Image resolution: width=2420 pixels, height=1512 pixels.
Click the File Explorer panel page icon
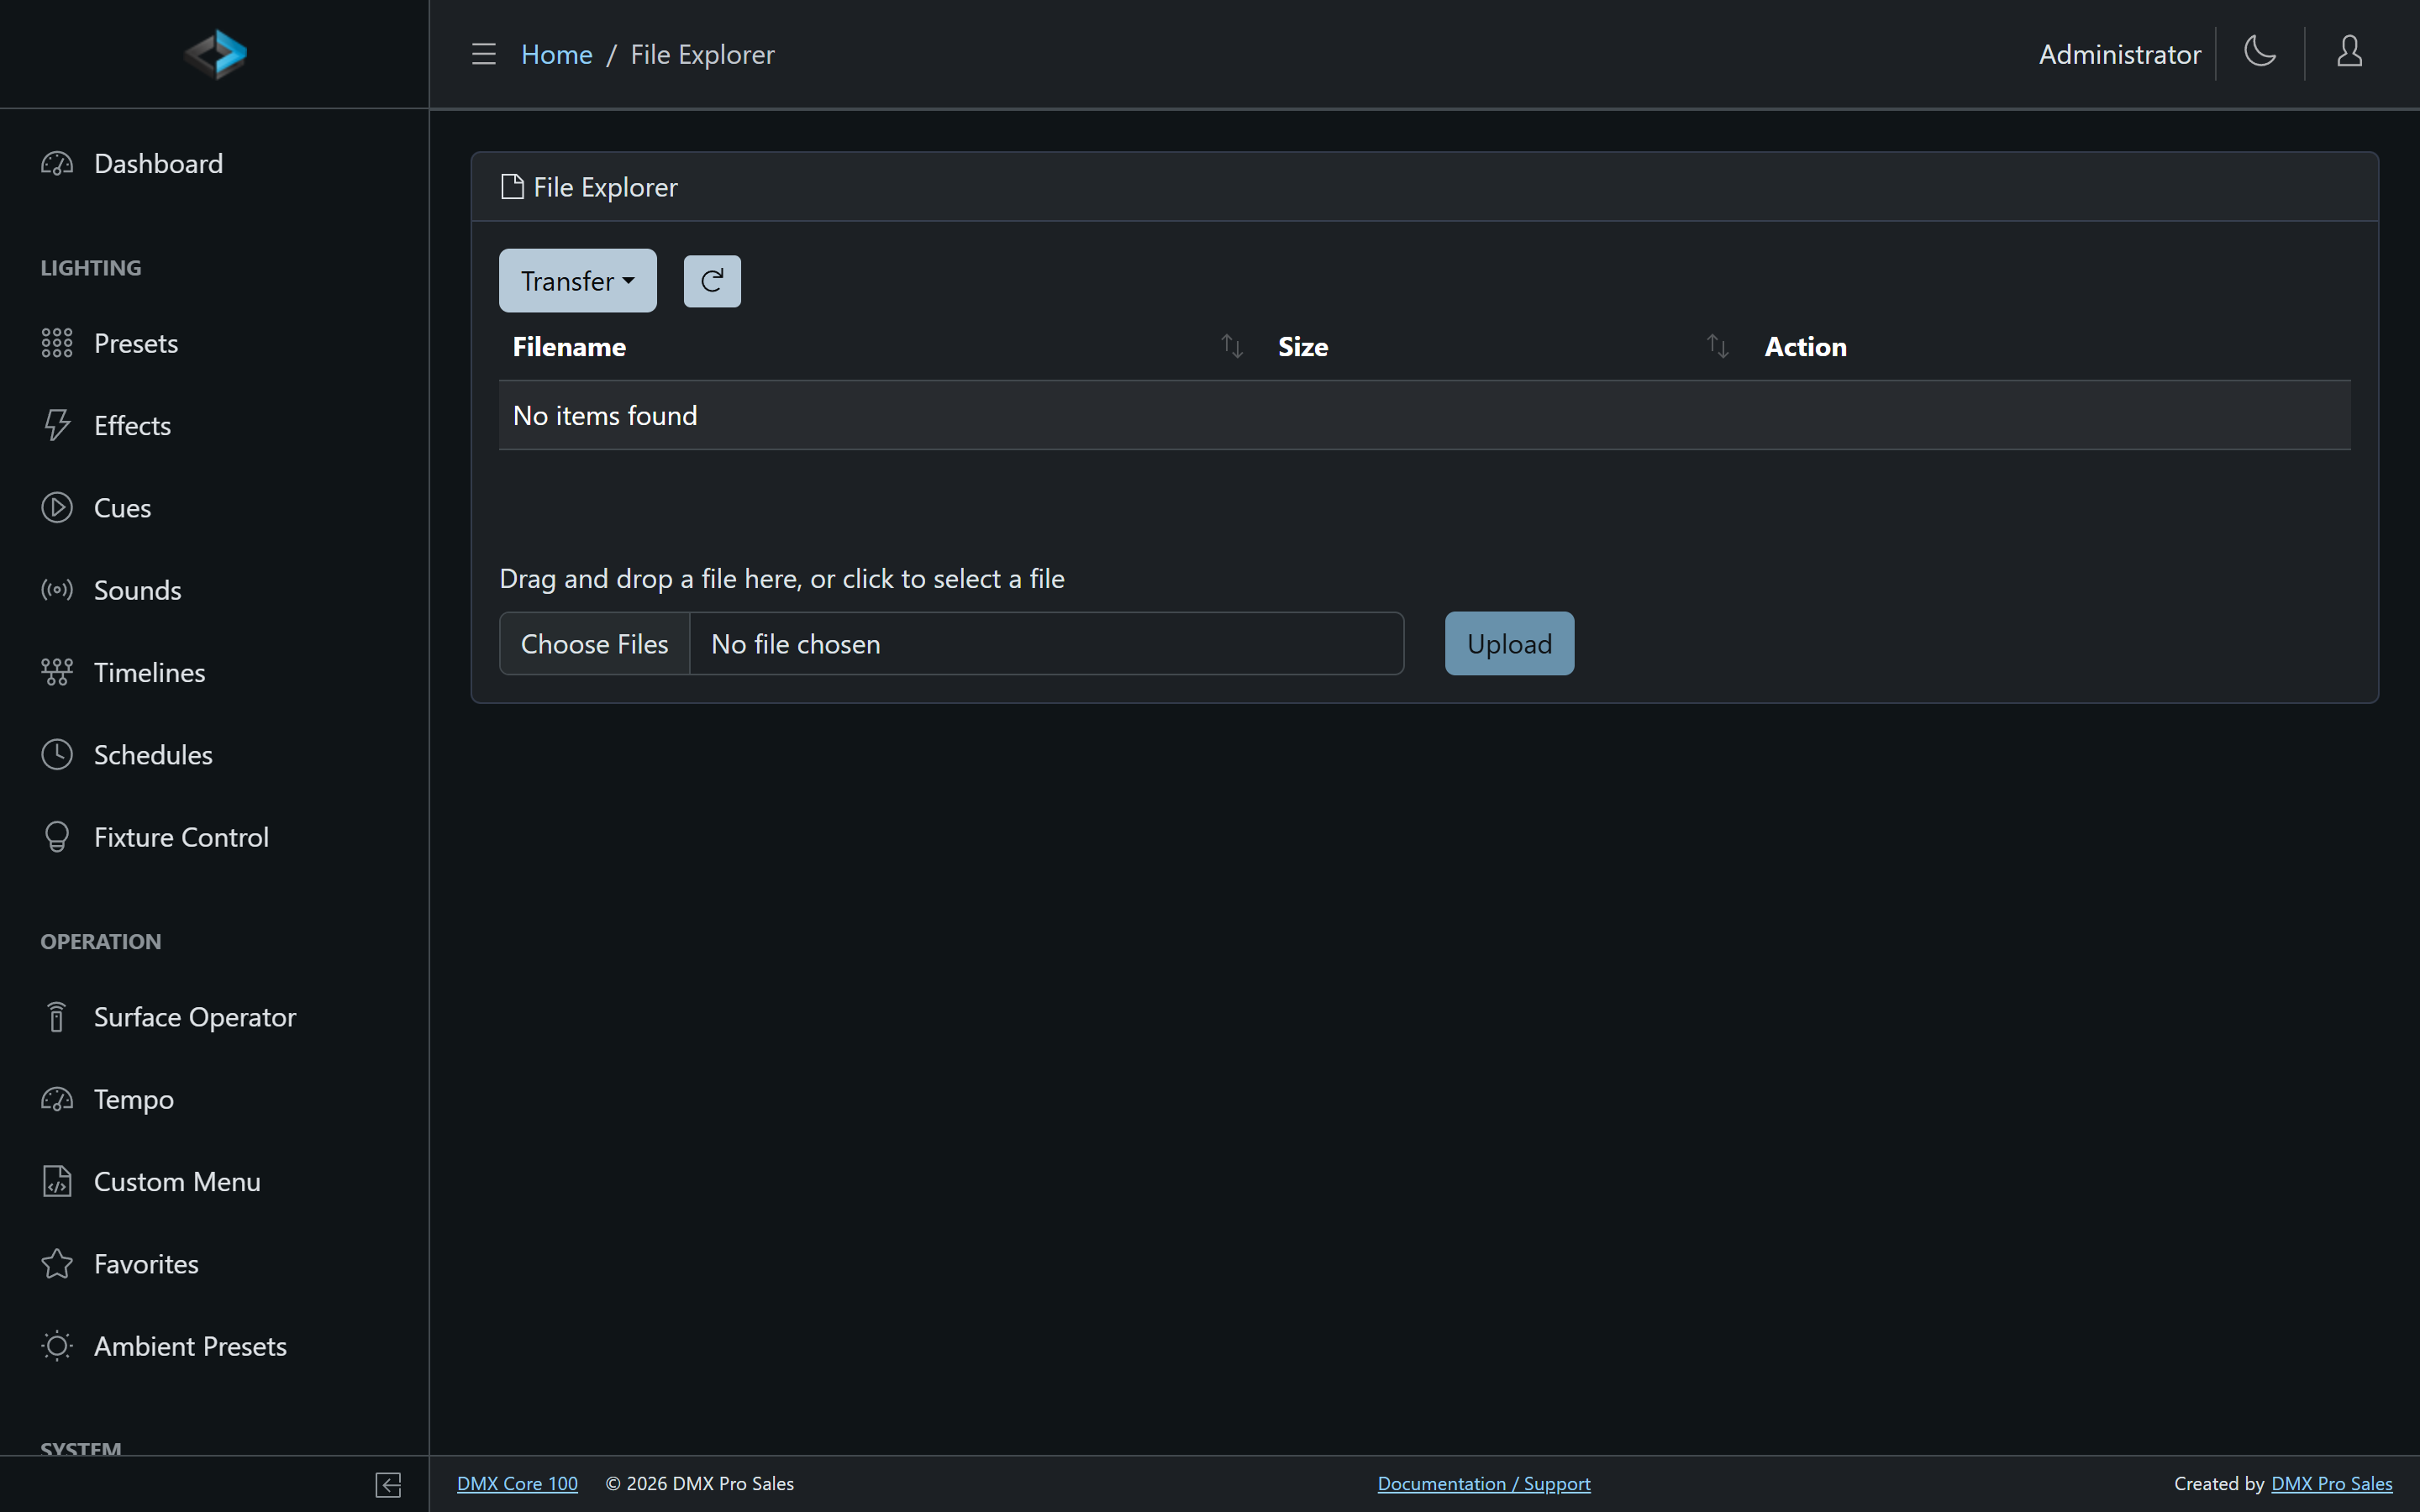pyautogui.click(x=512, y=187)
